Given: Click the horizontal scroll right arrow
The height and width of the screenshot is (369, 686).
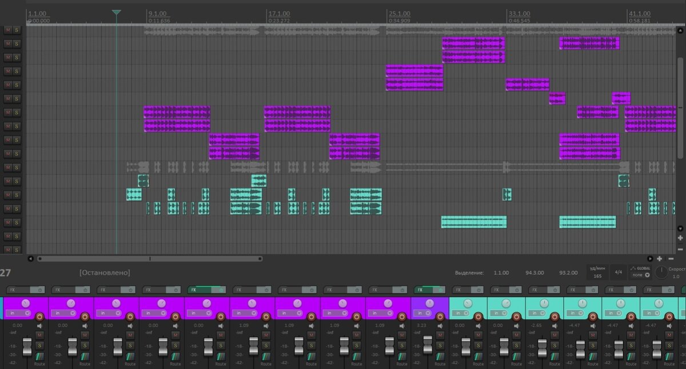Looking at the screenshot, I should tap(650, 258).
